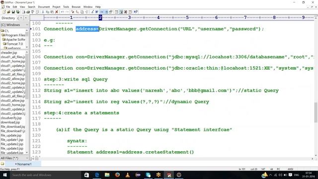Click the file list scroll down arrow
This screenshot has width=318, height=179.
point(27,153)
